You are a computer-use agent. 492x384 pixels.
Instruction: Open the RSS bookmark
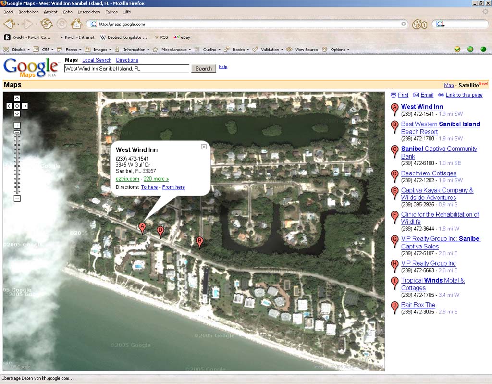tap(161, 37)
